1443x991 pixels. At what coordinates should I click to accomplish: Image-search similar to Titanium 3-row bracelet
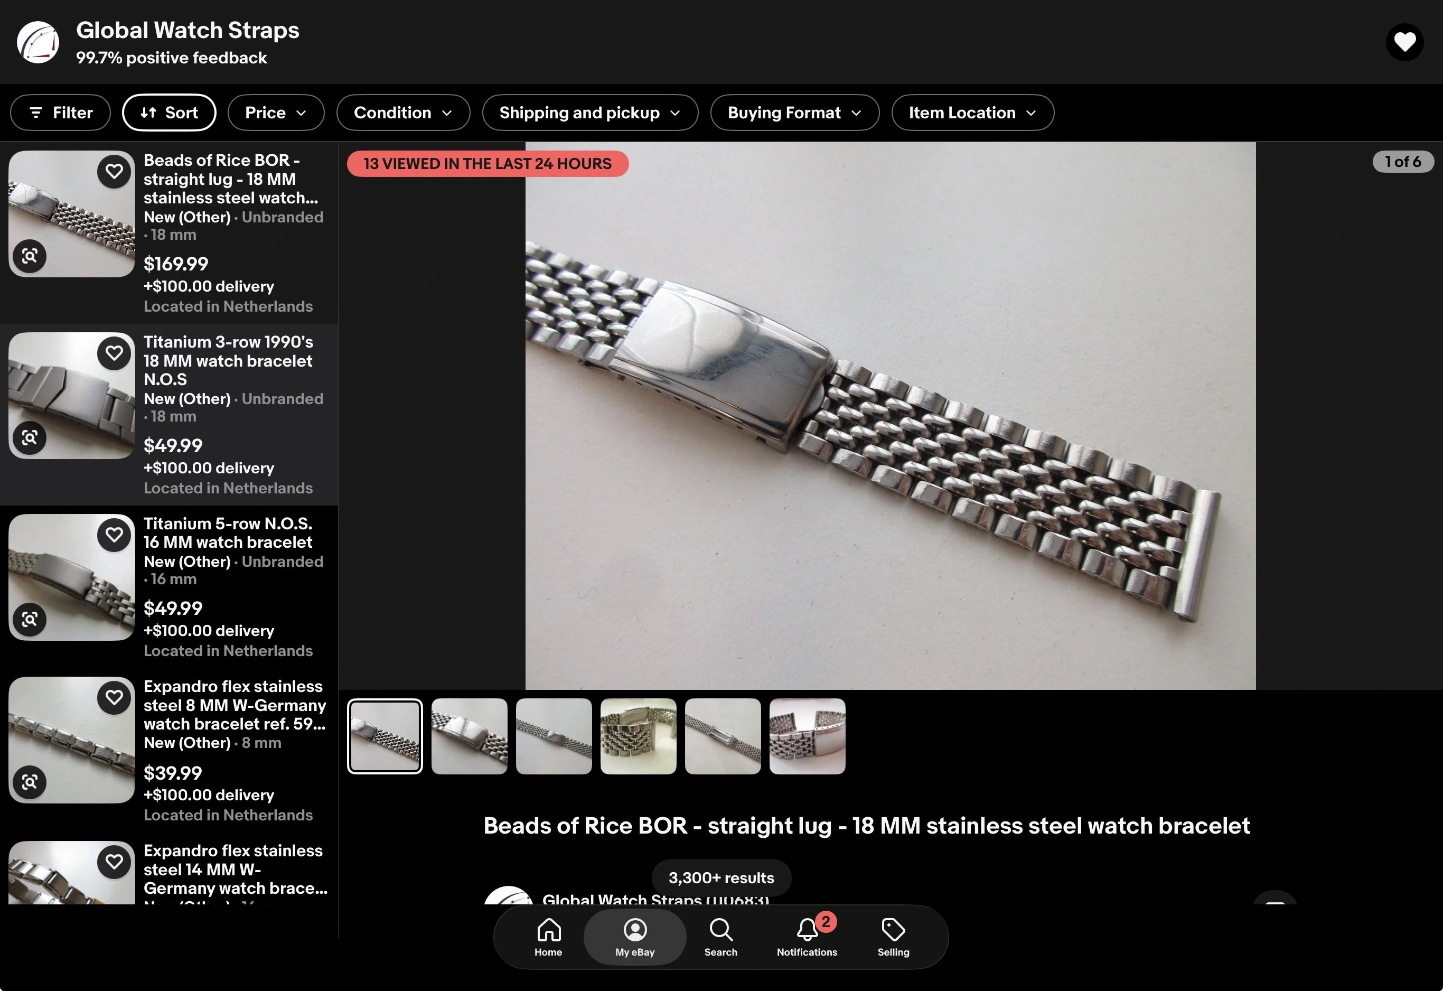point(30,438)
